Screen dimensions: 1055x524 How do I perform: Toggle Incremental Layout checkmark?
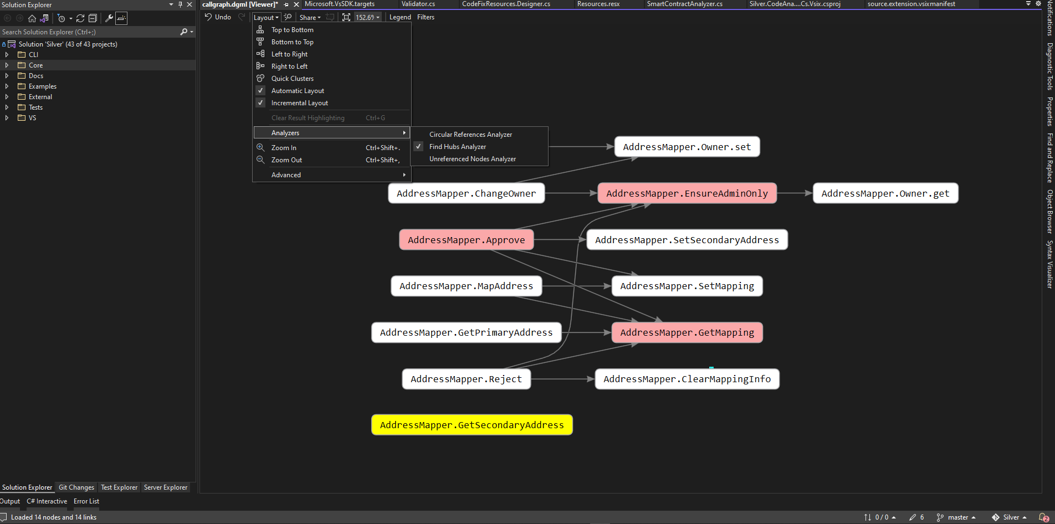coord(260,102)
